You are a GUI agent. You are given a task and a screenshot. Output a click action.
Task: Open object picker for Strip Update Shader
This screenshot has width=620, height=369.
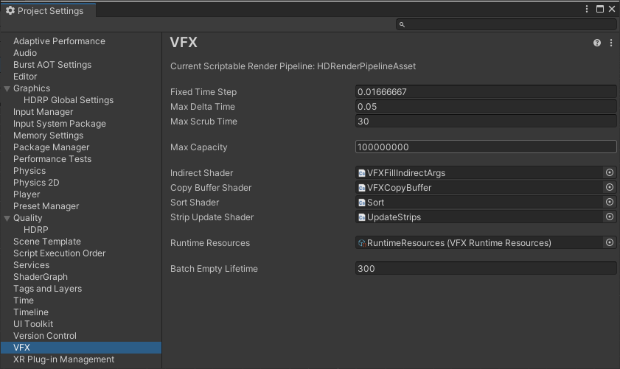tap(610, 217)
